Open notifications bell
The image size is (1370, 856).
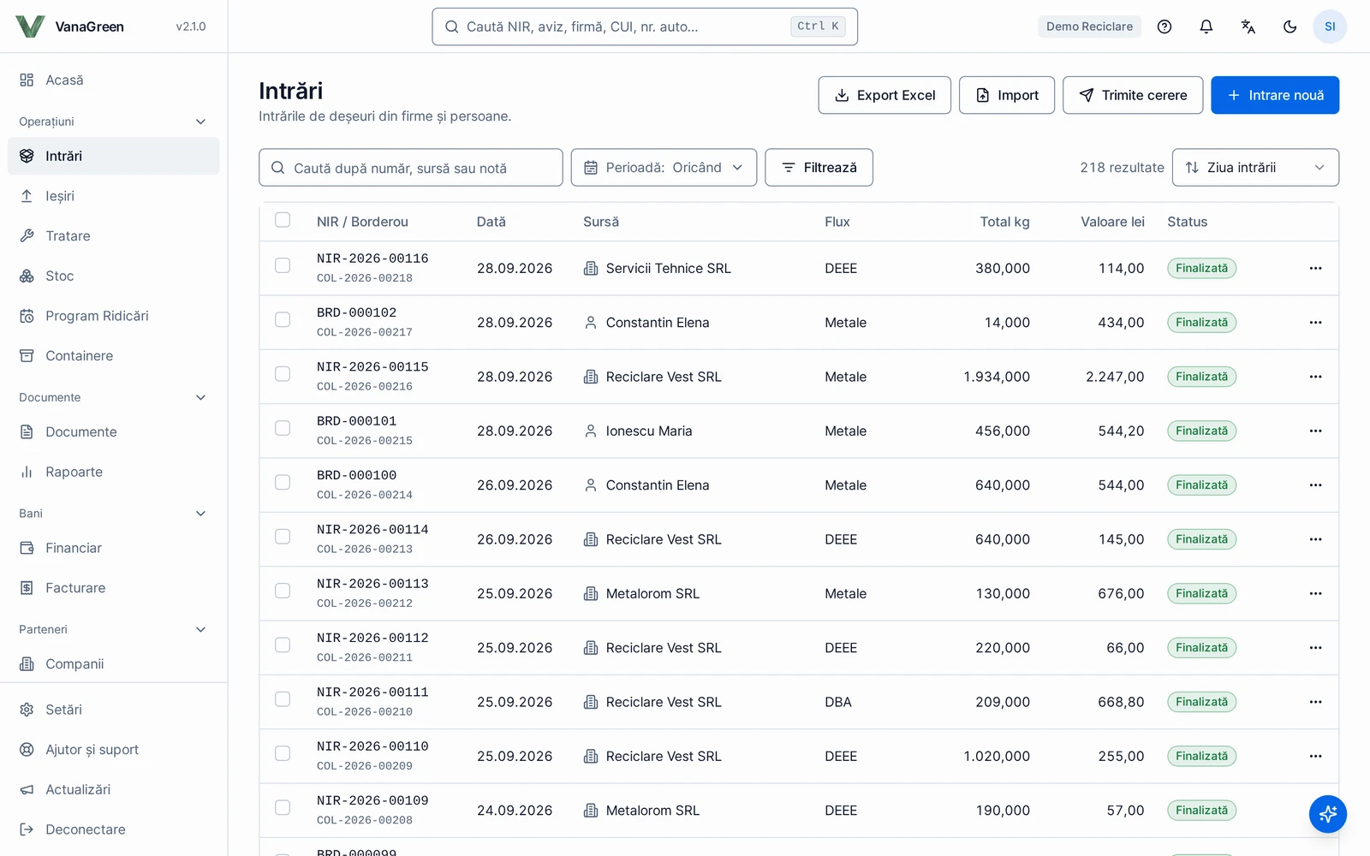click(x=1206, y=27)
